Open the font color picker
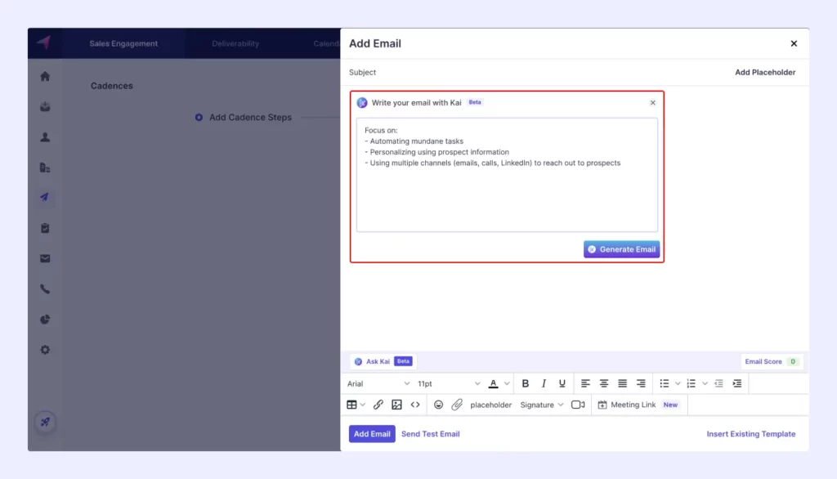The image size is (837, 479). click(494, 383)
